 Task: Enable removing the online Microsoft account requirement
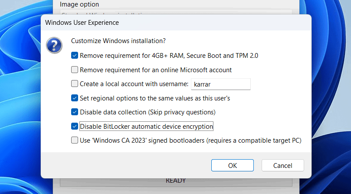tap(75, 70)
